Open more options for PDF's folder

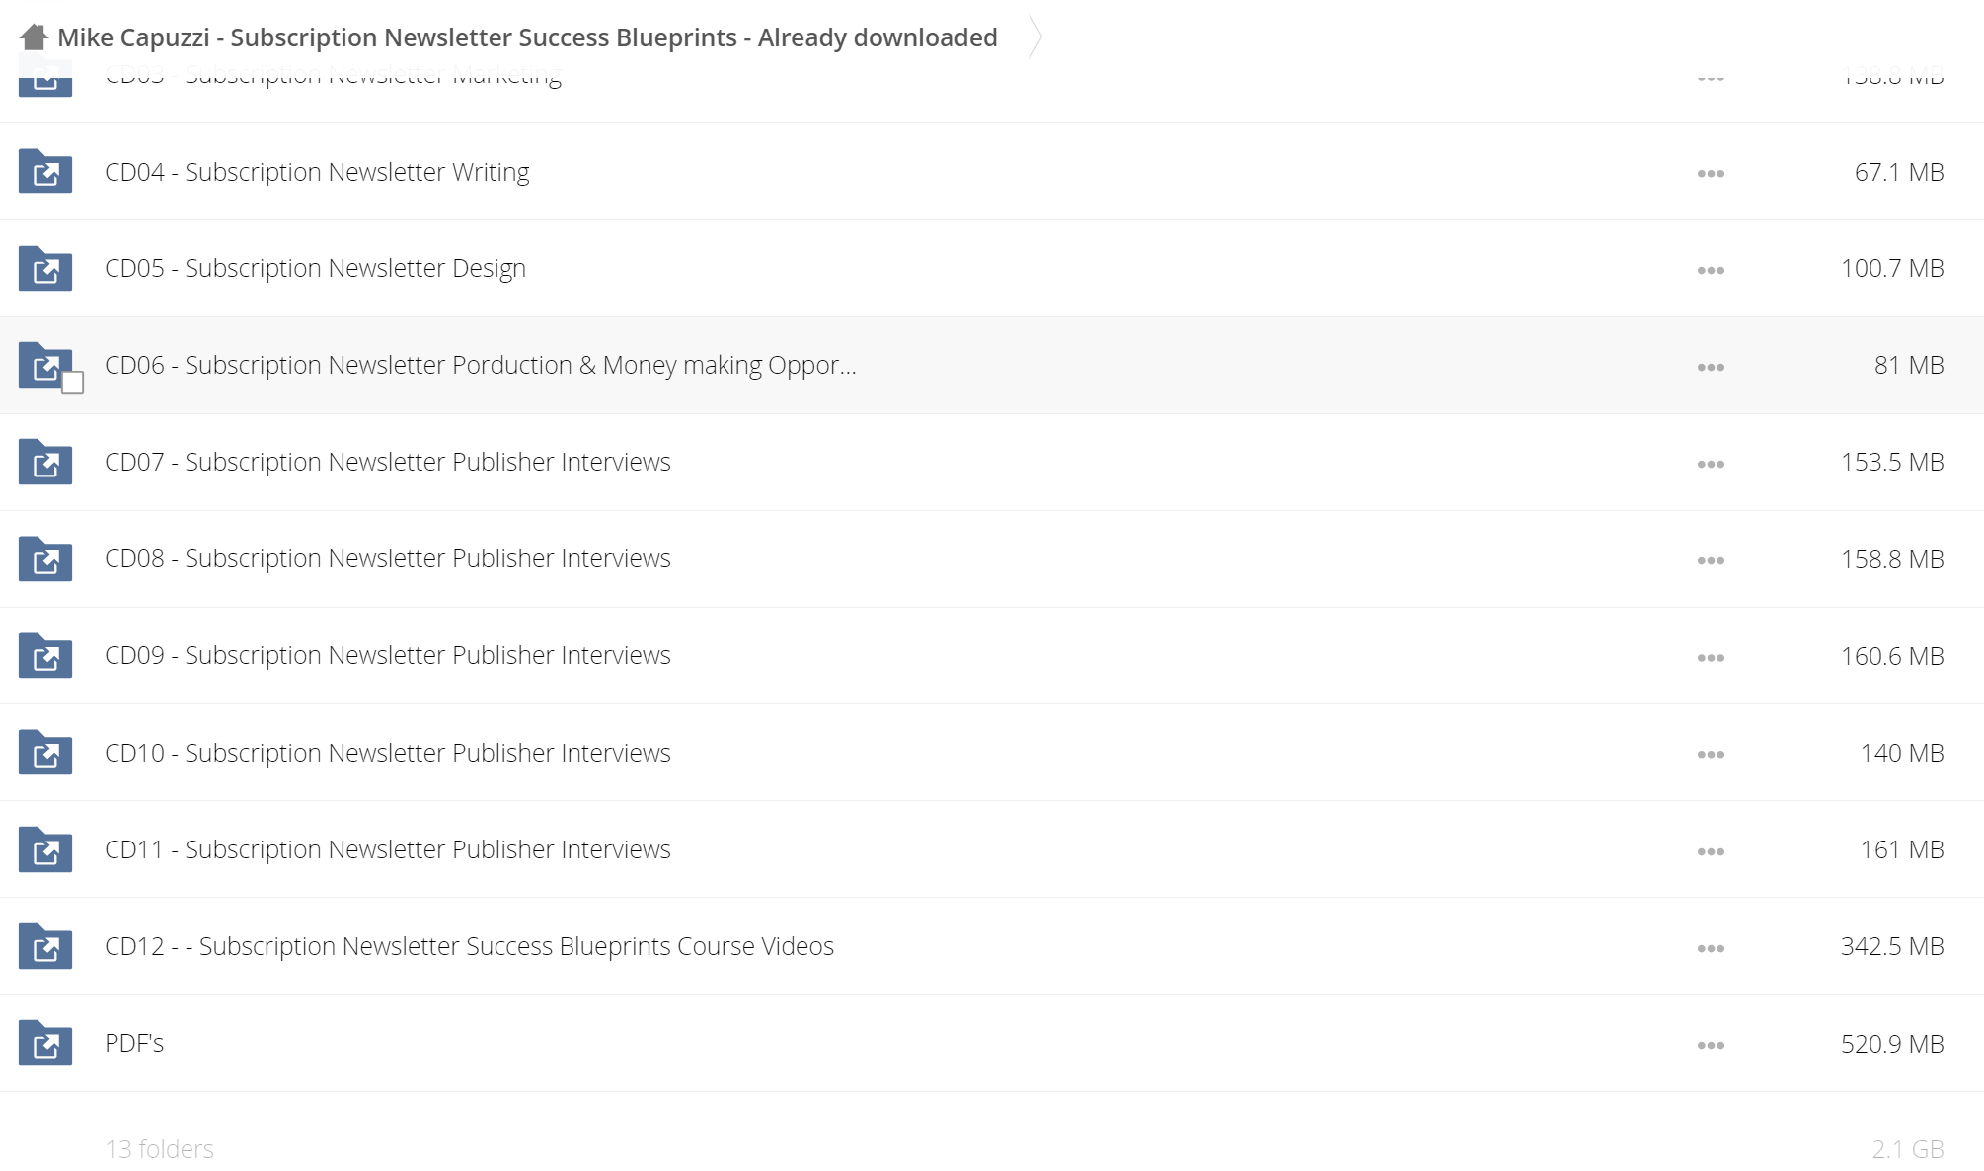coord(1711,1045)
